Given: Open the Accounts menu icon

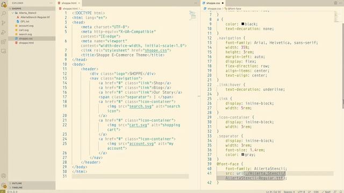Looking at the screenshot, I should [4, 176].
